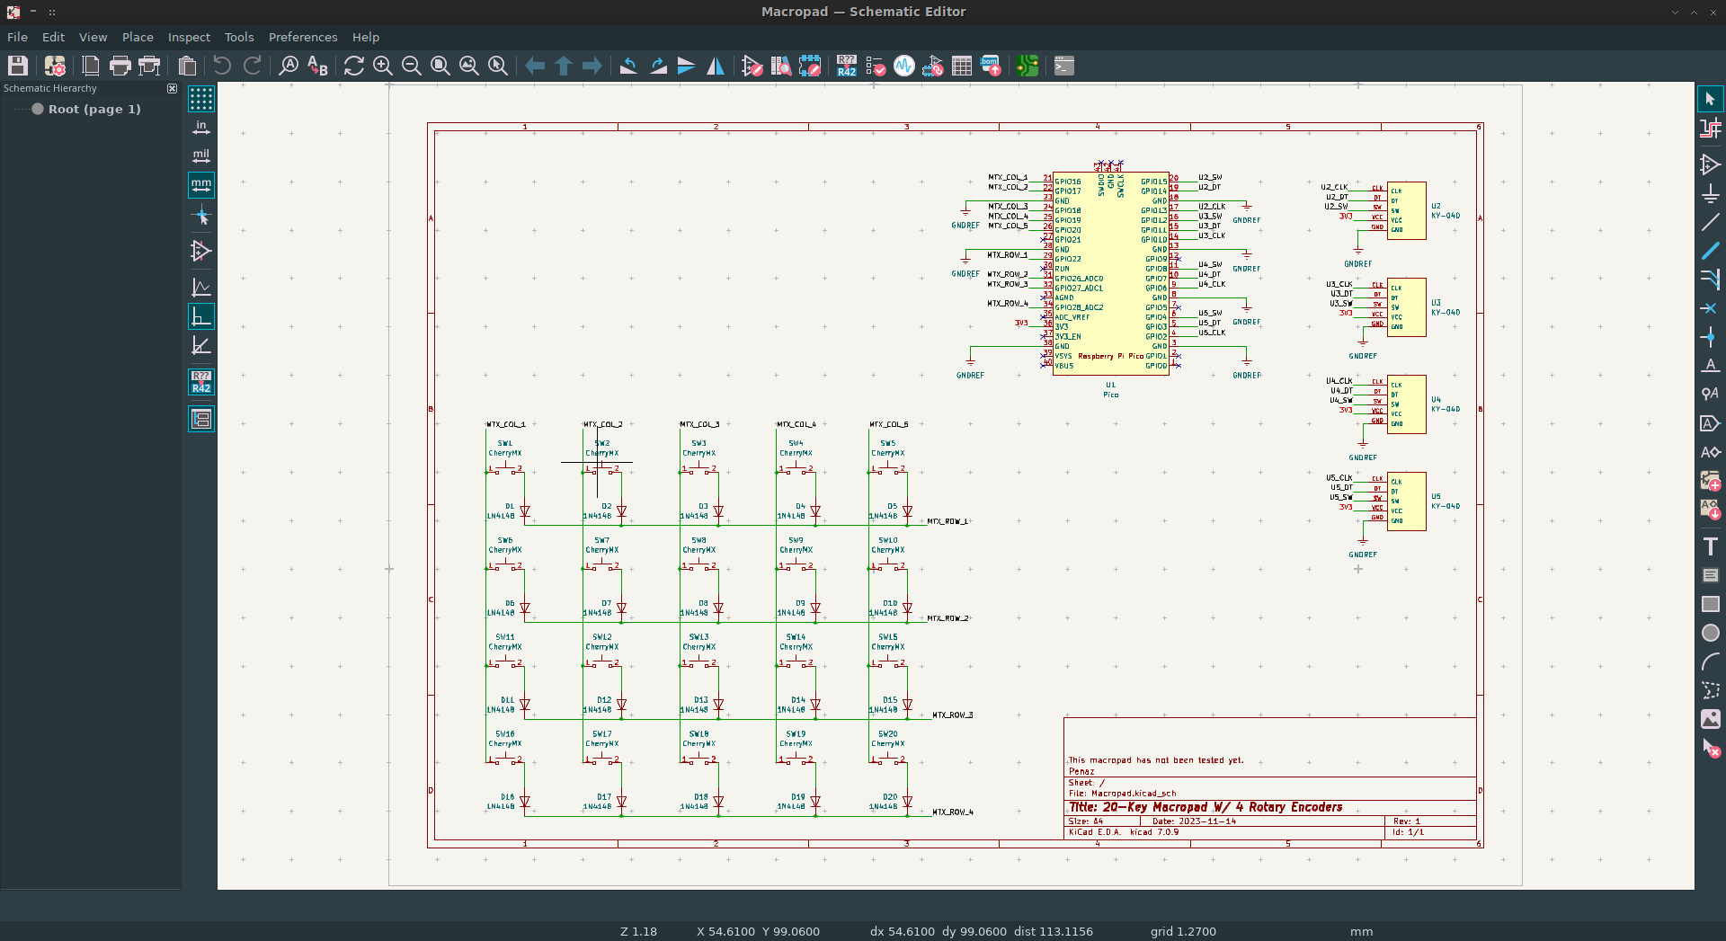Screen dimensions: 1726x941
Task: Toggle automatic annotation in left toolbar
Action: 201,382
